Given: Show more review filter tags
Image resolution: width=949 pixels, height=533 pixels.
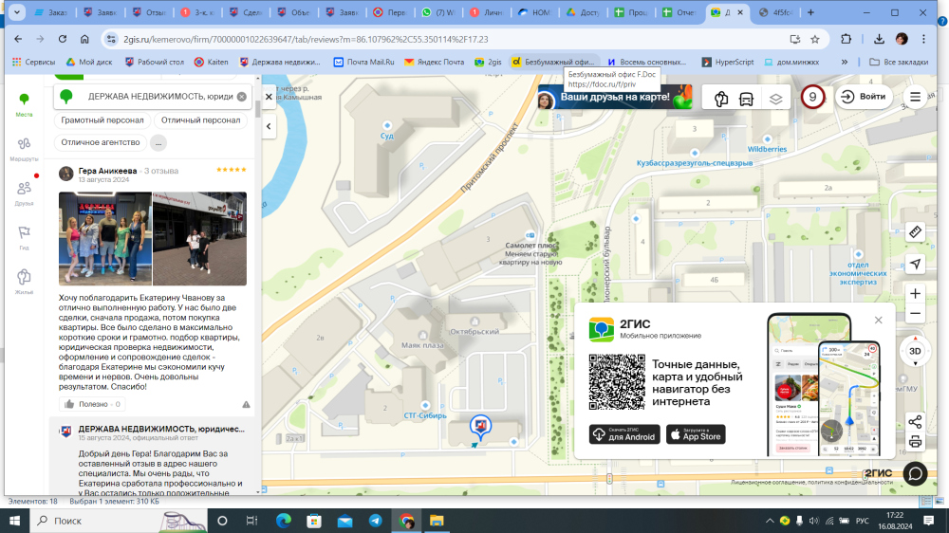Looking at the screenshot, I should [x=158, y=143].
